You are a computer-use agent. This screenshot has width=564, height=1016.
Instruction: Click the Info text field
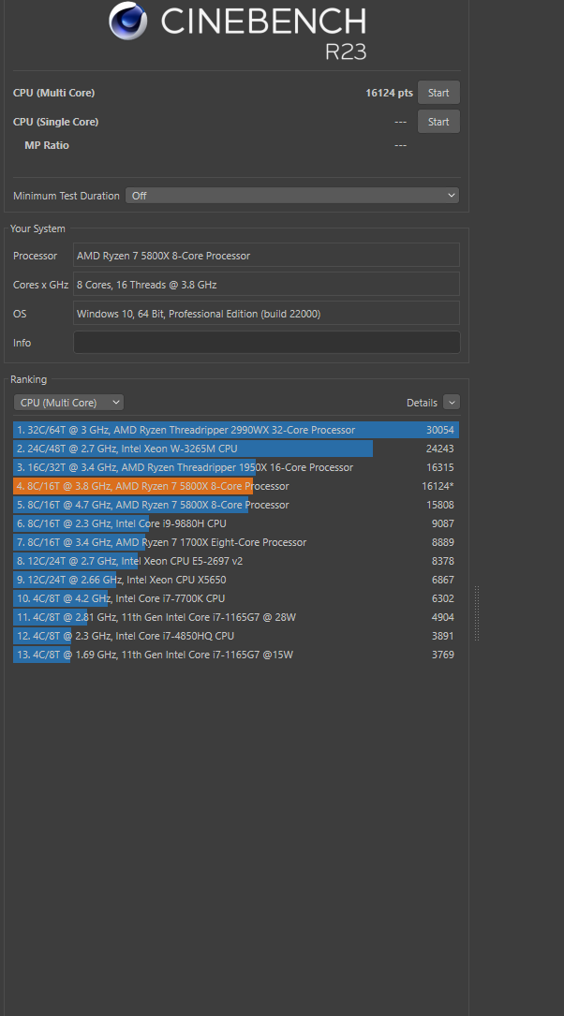pos(266,342)
